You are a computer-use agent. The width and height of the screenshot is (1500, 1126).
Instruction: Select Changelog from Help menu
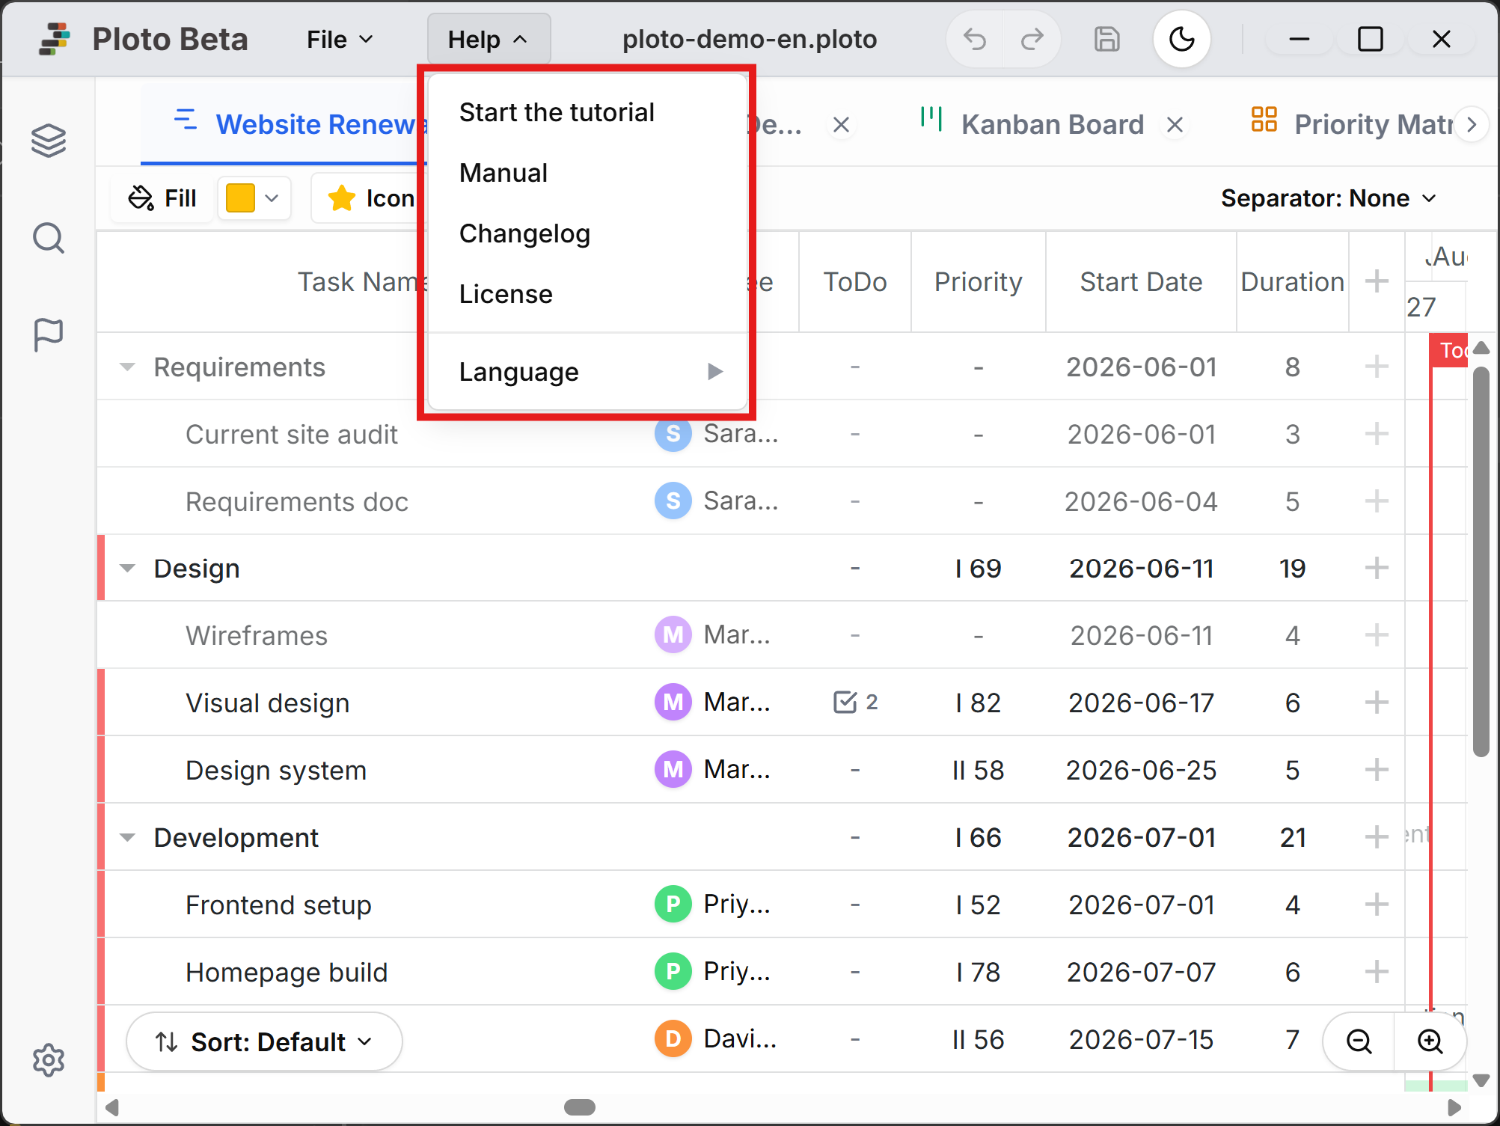(x=587, y=233)
